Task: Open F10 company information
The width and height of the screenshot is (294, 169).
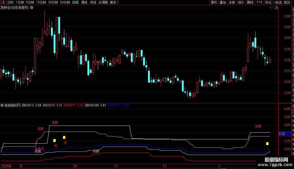Action: pos(259,2)
